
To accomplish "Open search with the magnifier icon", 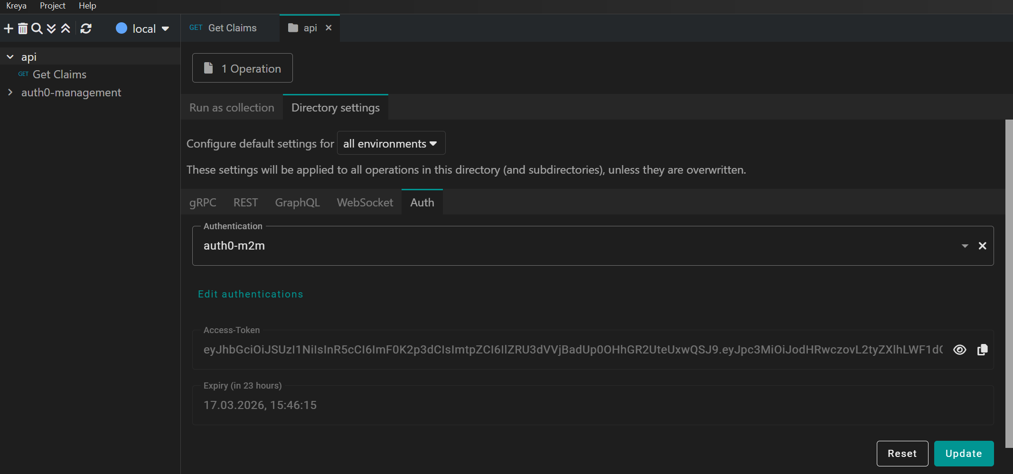I will click(x=37, y=28).
